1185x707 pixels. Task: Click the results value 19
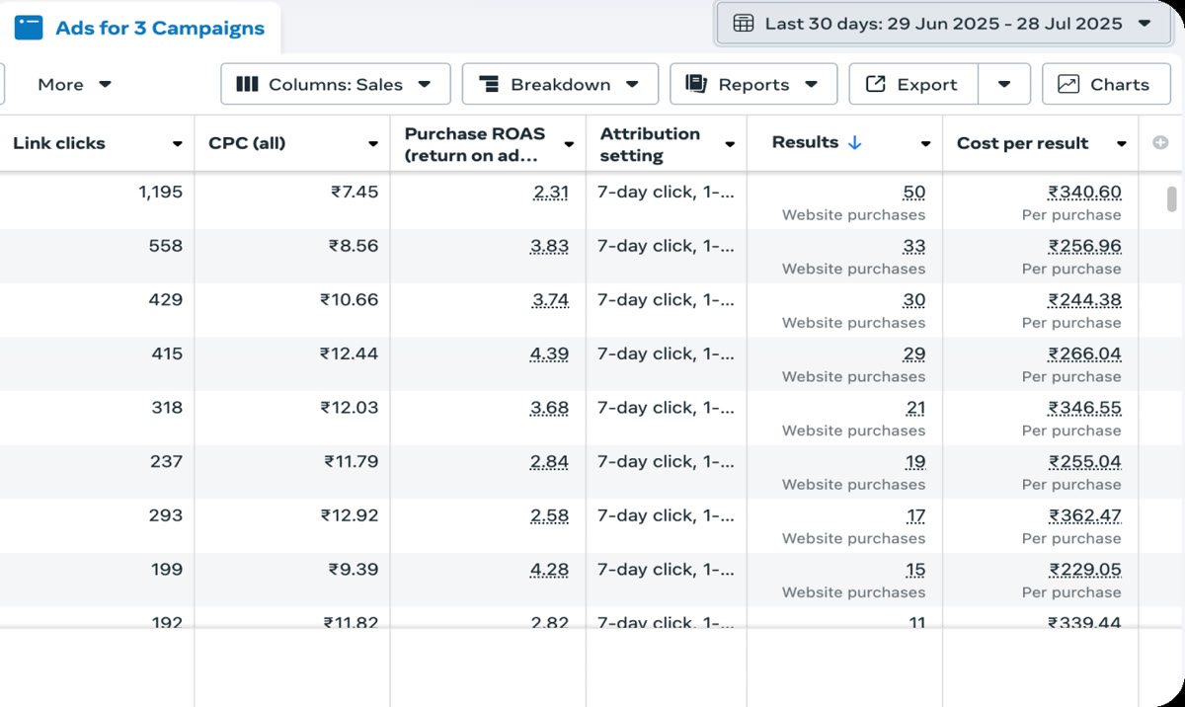click(x=915, y=461)
